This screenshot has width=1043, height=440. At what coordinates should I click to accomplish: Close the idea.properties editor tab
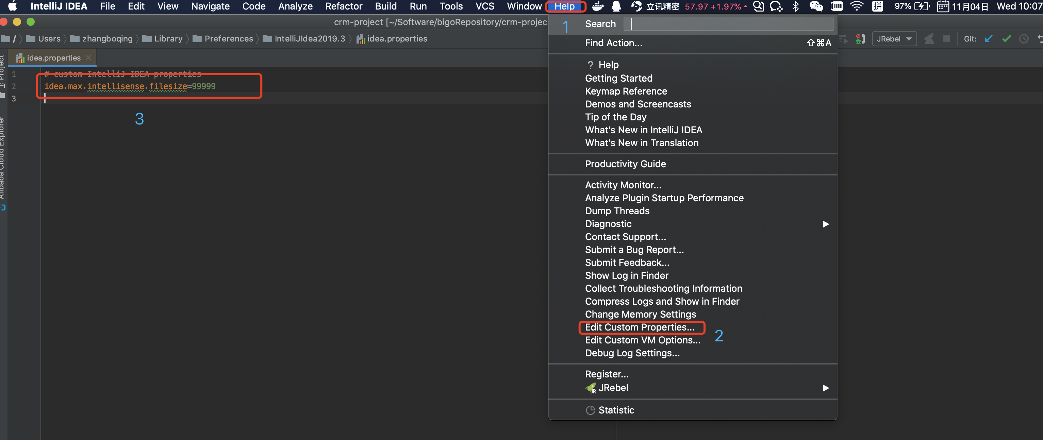point(89,57)
